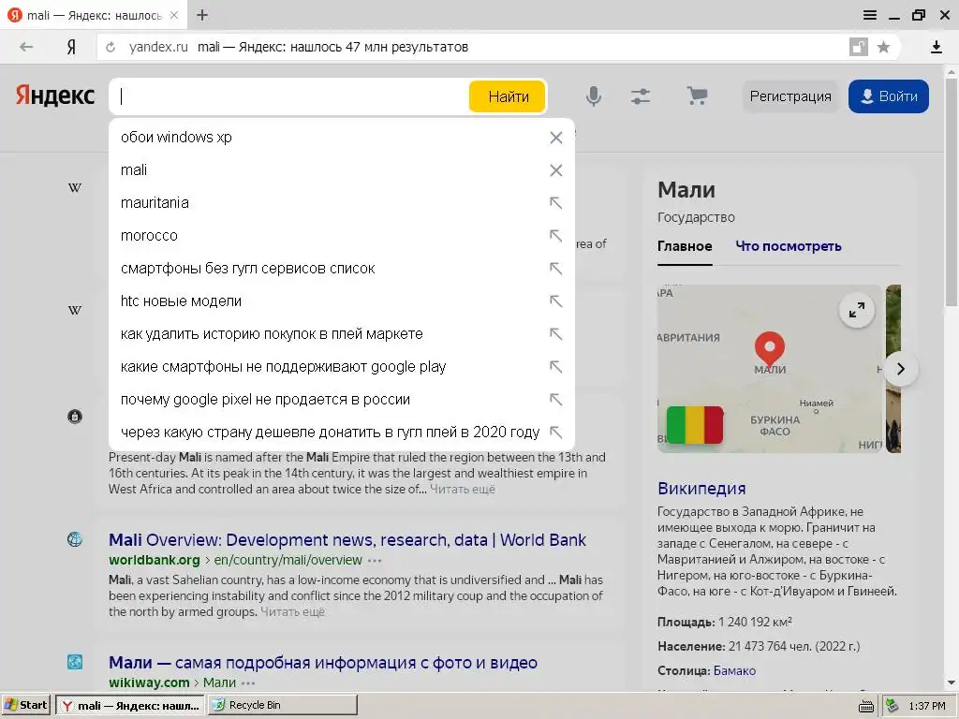The height and width of the screenshot is (719, 959).
Task: Open the Википедия link in Mali panel
Action: click(701, 489)
